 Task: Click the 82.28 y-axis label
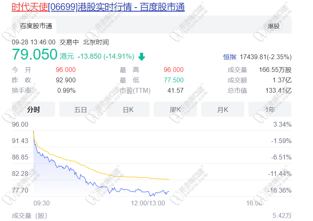[20, 173]
